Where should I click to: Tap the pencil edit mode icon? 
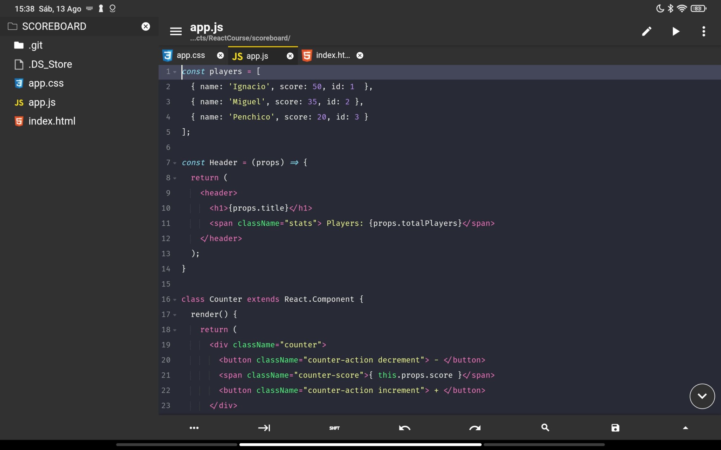point(646,31)
